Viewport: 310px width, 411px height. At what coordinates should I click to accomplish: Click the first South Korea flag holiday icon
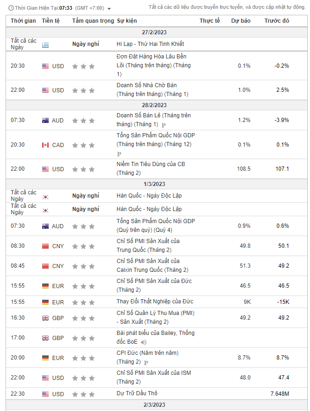tap(45, 197)
